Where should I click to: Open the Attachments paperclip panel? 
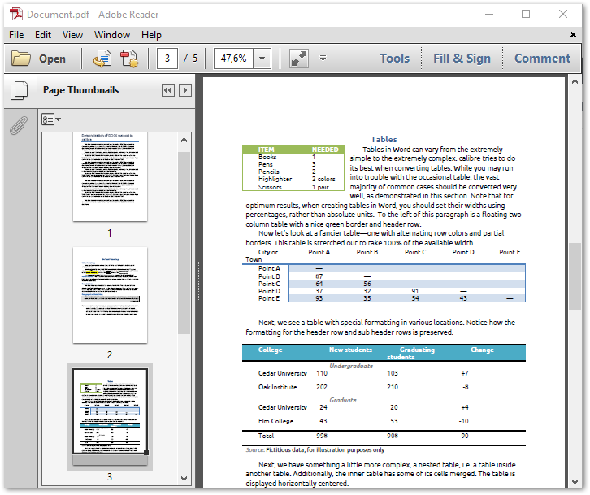18,125
